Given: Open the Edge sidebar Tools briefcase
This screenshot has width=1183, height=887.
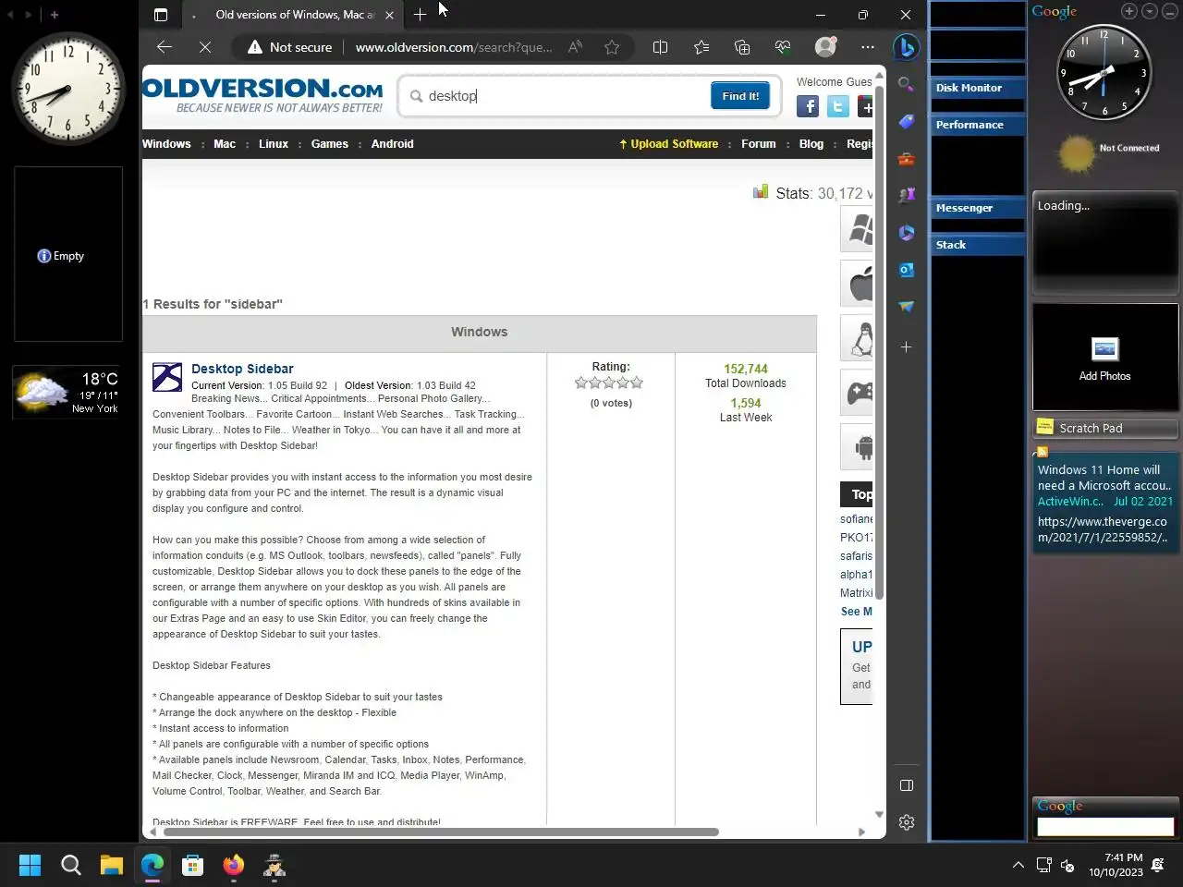Looking at the screenshot, I should 907,159.
